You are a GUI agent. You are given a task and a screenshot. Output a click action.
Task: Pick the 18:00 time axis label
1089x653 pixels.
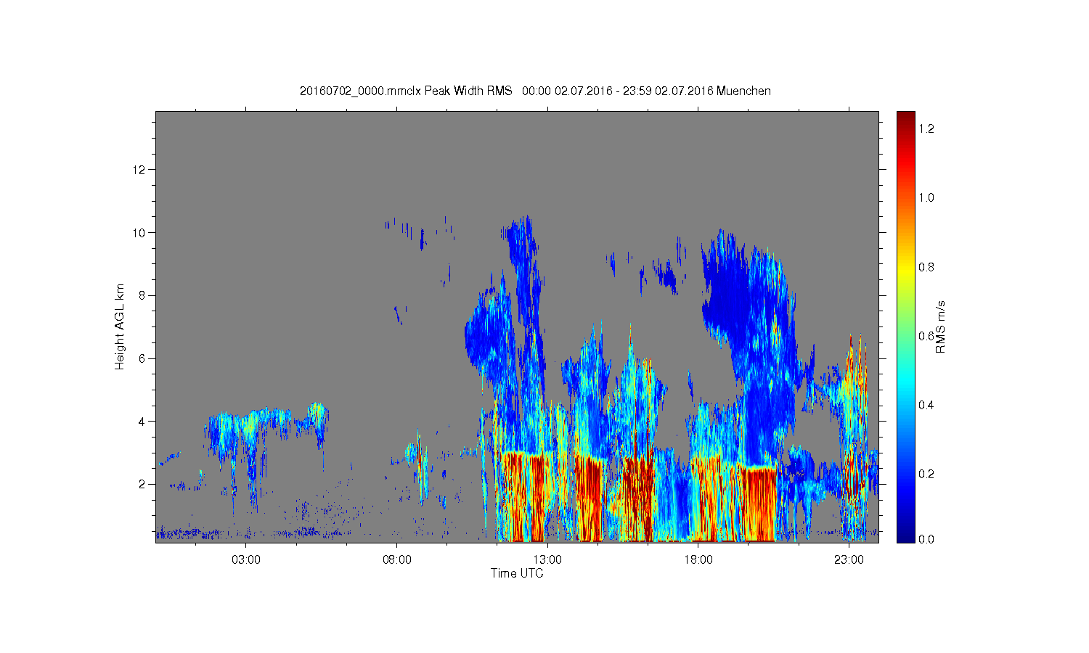click(698, 559)
